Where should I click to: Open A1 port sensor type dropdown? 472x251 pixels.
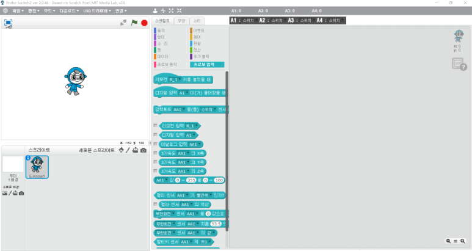point(250,21)
